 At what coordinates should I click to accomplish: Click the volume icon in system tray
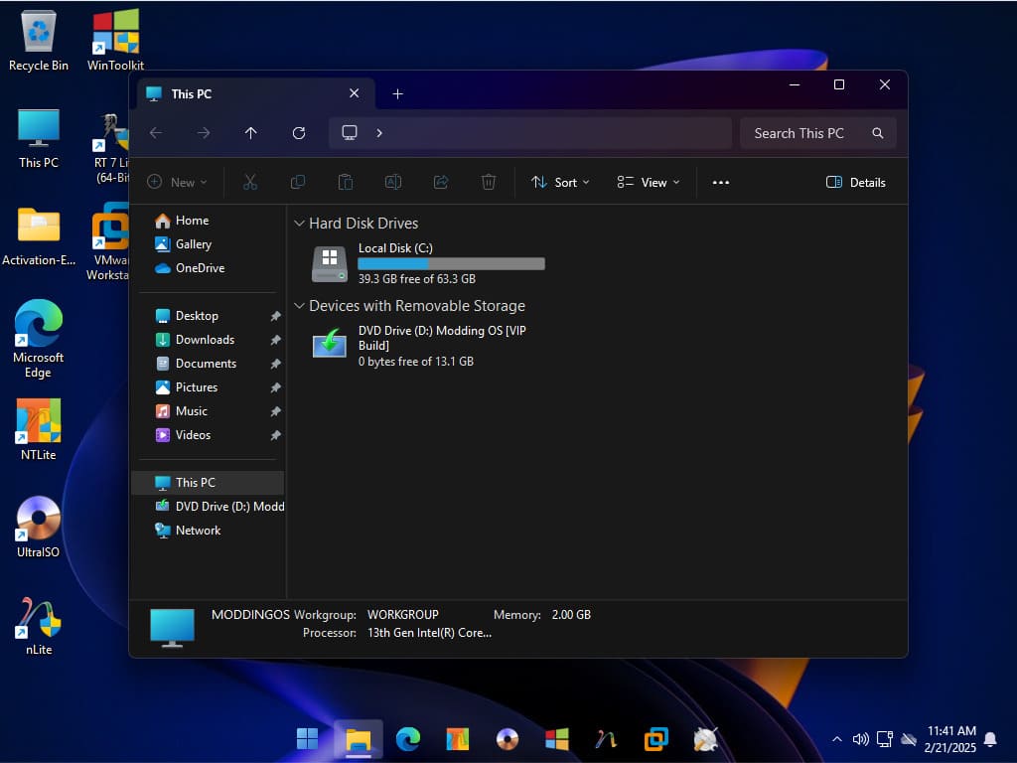(861, 739)
